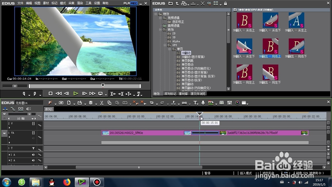Open the Undo history dropdown arrow
Viewport: 332px width, 187px height.
157,104
